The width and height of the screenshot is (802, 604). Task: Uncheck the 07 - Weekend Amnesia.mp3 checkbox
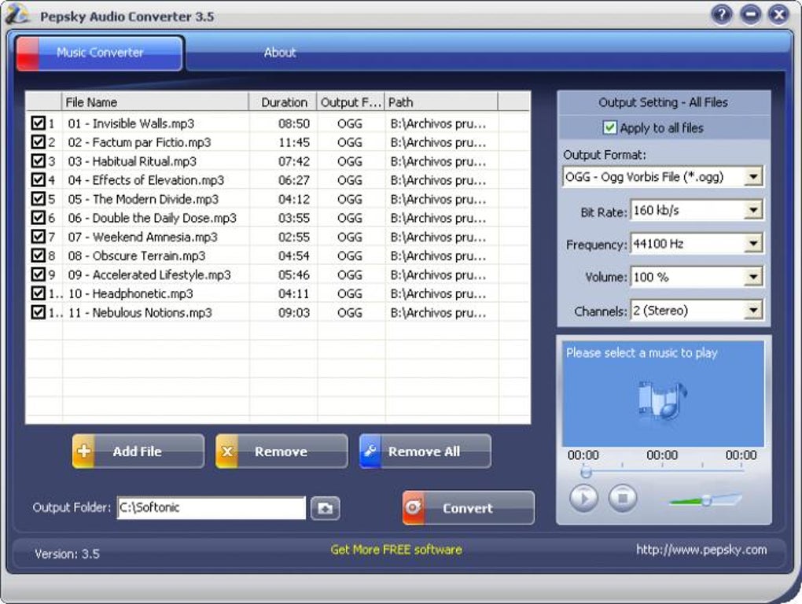(x=39, y=236)
